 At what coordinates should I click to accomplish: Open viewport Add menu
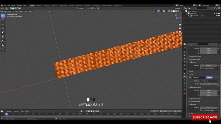pos(26,11)
